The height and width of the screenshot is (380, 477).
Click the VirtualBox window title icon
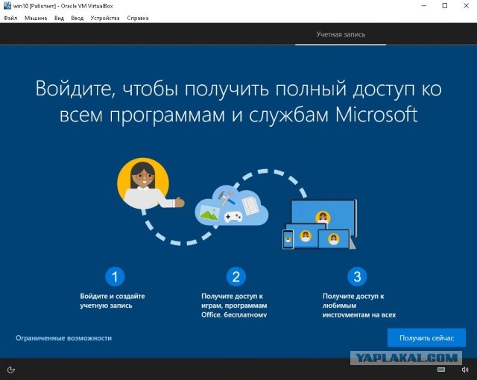click(x=7, y=5)
